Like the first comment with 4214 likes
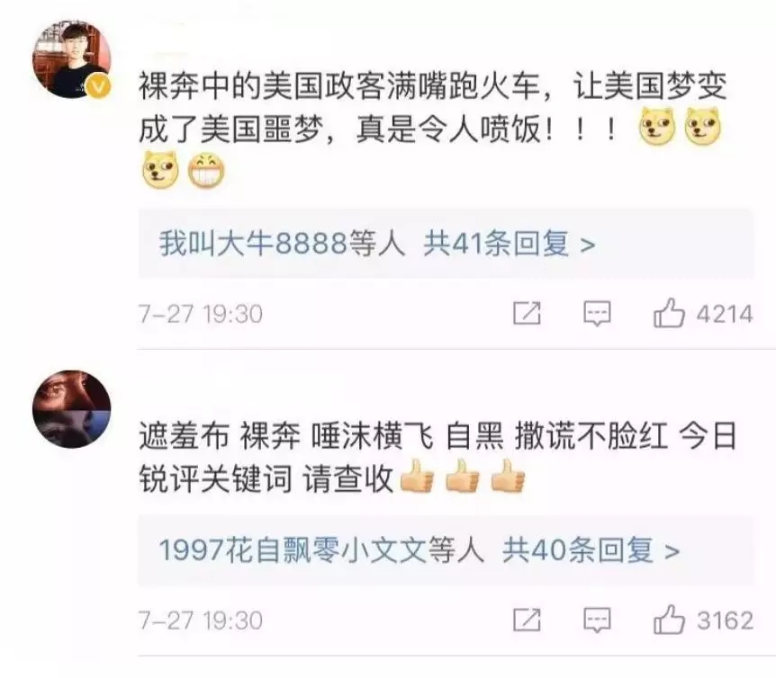Image resolution: width=776 pixels, height=678 pixels. point(669,313)
